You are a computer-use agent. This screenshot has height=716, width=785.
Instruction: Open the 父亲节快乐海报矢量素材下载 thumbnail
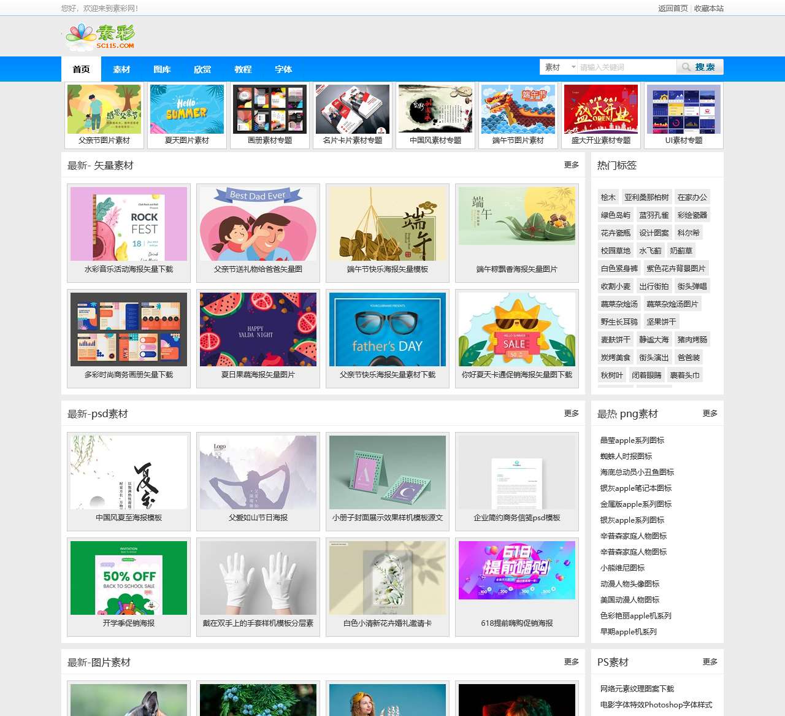coord(388,329)
